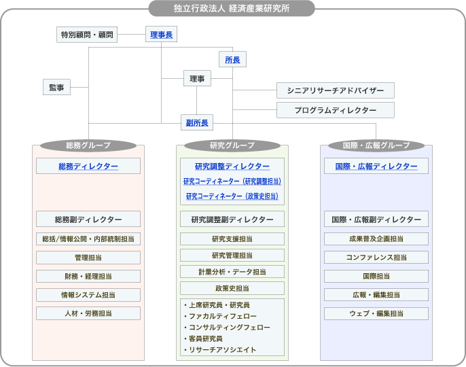
Task: Click the 計量分析・データ担当 box
Action: point(232,272)
